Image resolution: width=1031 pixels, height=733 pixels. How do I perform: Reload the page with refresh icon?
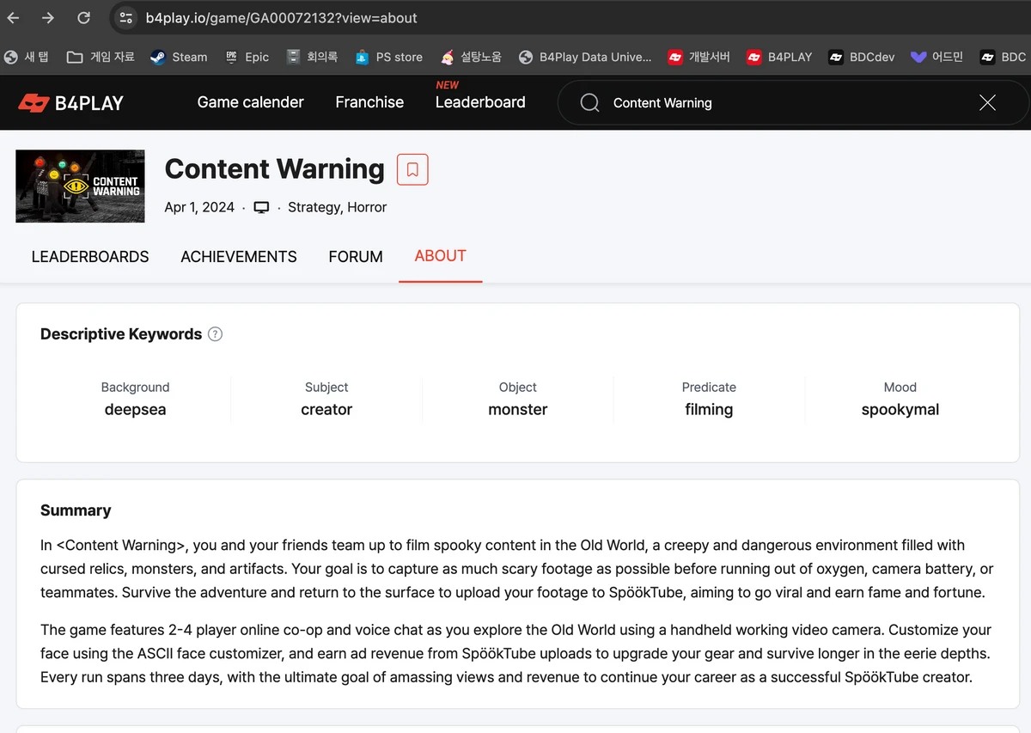(x=83, y=18)
